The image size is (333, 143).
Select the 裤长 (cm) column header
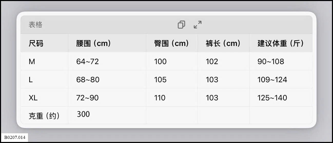tap(223, 43)
